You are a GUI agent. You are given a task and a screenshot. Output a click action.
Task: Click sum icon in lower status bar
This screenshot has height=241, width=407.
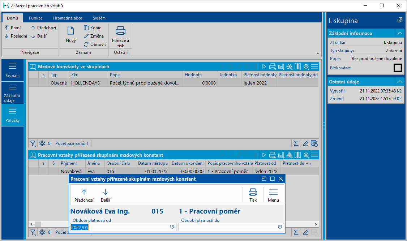(296, 232)
